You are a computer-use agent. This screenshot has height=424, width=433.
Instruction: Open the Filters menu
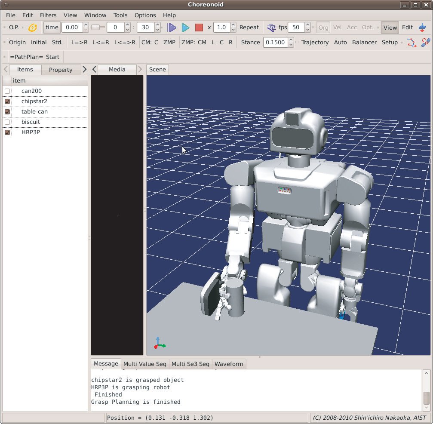pyautogui.click(x=48, y=15)
